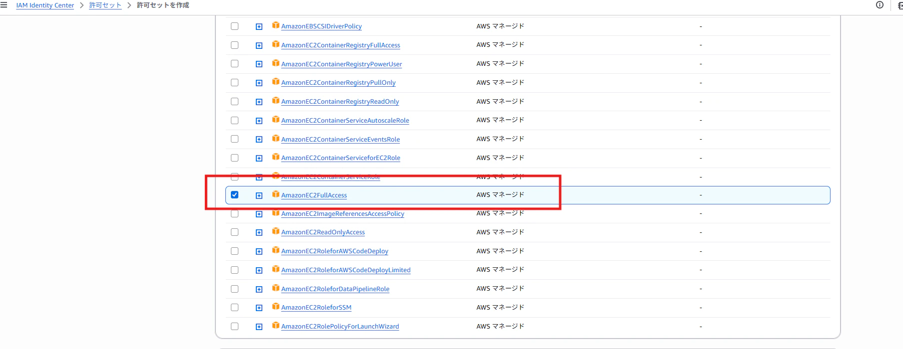Check the AmazonEC2RolePolicyForLaunchWizard checkbox

tap(234, 327)
